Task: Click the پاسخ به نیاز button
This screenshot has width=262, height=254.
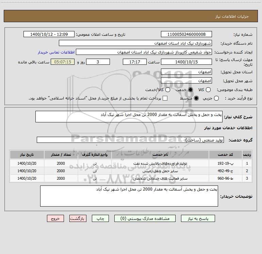Action: tap(198, 219)
